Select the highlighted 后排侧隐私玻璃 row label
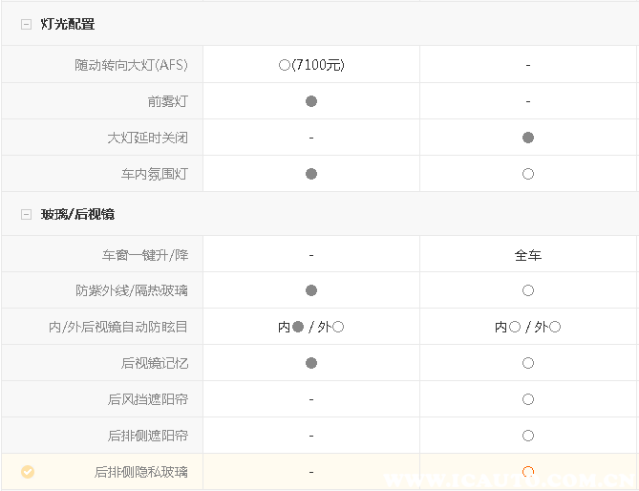 (x=141, y=472)
